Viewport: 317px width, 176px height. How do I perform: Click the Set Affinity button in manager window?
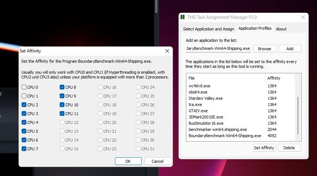(x=264, y=148)
